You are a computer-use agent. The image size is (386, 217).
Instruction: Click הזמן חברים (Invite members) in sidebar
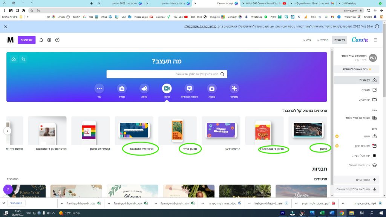click(356, 180)
